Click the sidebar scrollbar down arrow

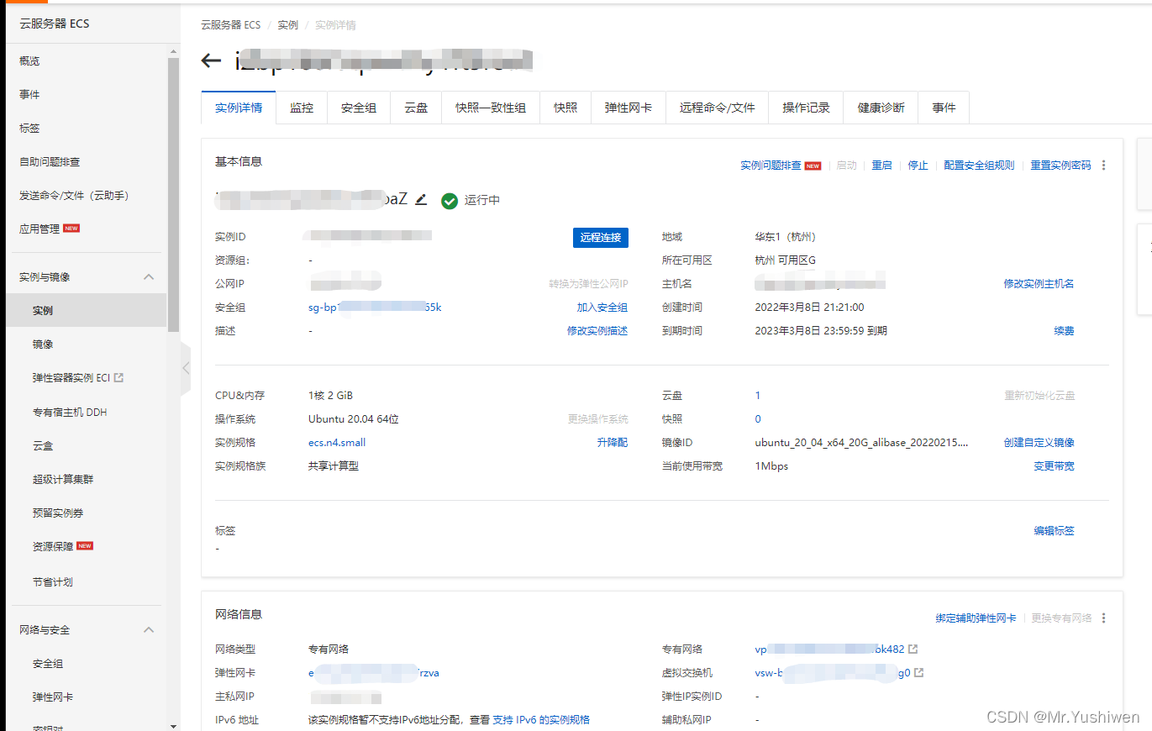tap(173, 725)
